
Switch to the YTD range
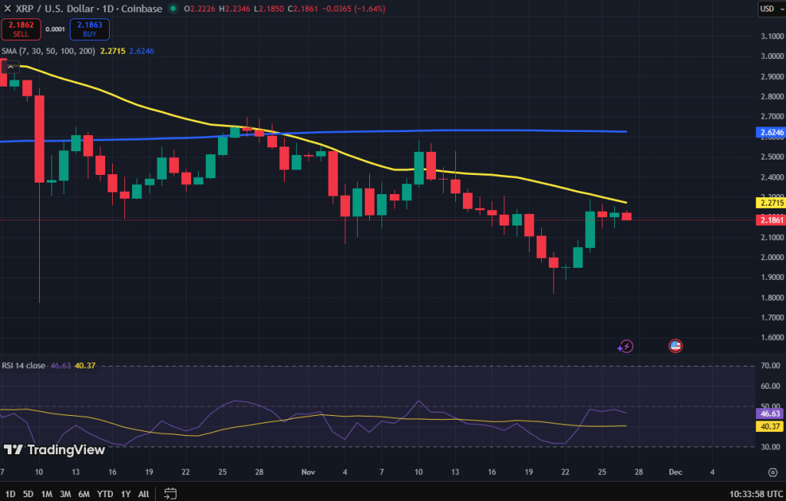click(104, 494)
